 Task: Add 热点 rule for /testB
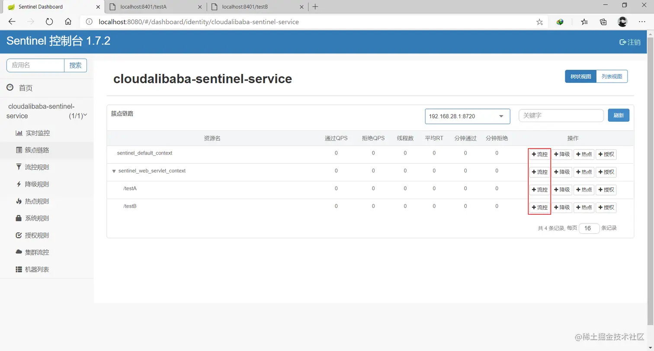coord(584,207)
